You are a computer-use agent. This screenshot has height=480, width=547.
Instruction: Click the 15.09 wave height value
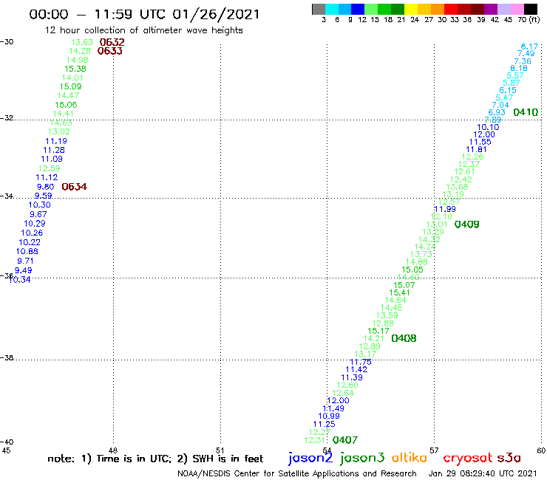pos(71,86)
